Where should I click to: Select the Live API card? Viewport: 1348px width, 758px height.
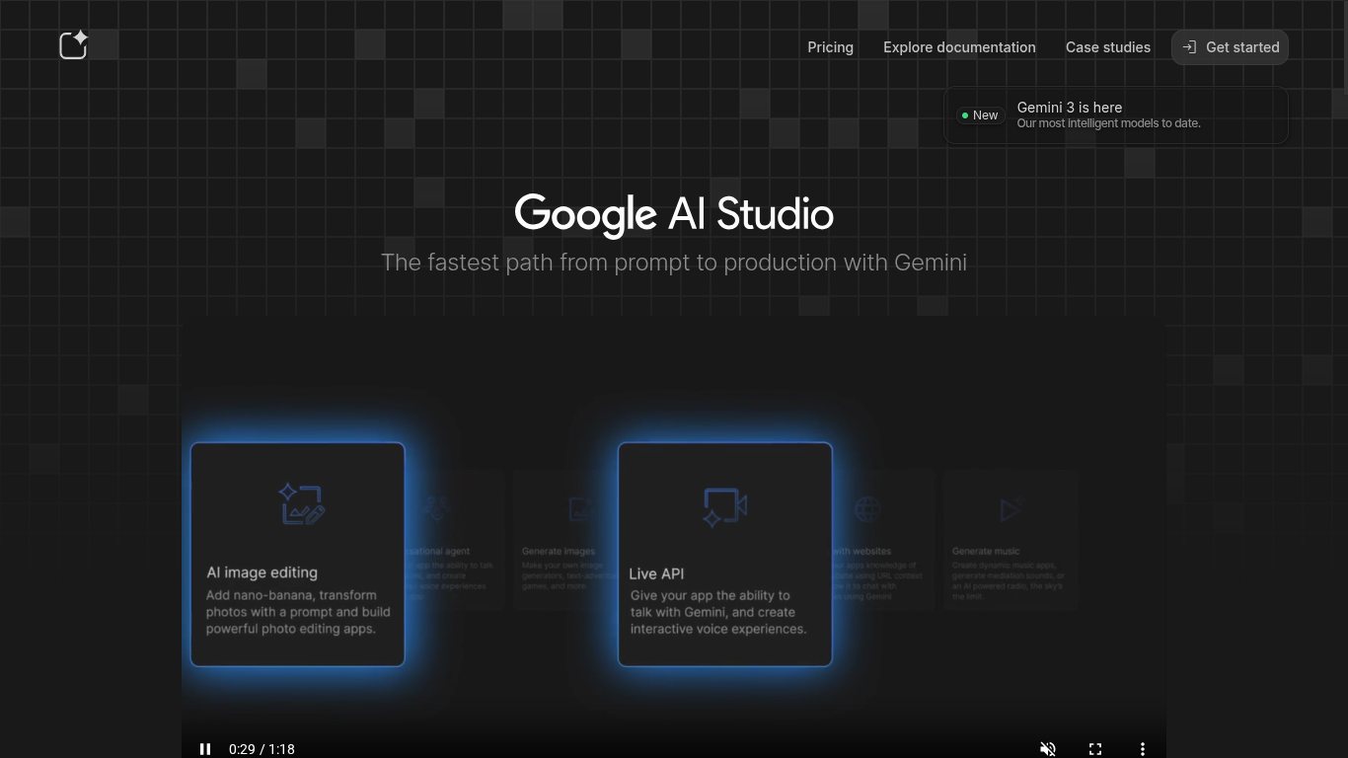pyautogui.click(x=725, y=554)
